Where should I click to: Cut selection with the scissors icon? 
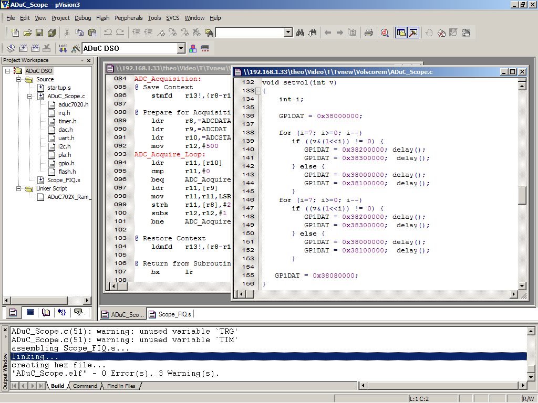pyautogui.click(x=67, y=33)
